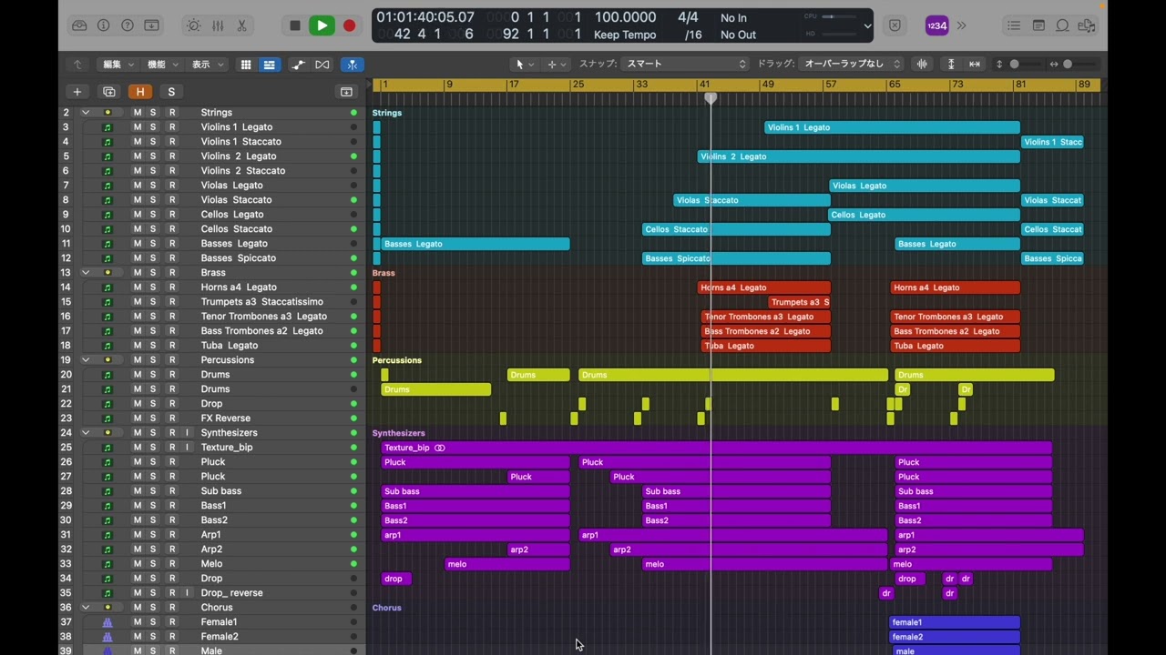Screen dimensions: 1166x655
Task: Collapse the Strings track stack
Action: 86,113
